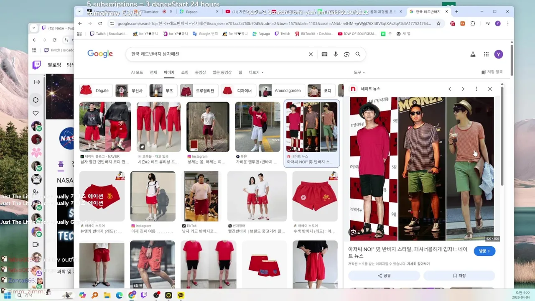
Task: Expand the Twitch sidebar collapse arrow
Action: click(x=37, y=82)
